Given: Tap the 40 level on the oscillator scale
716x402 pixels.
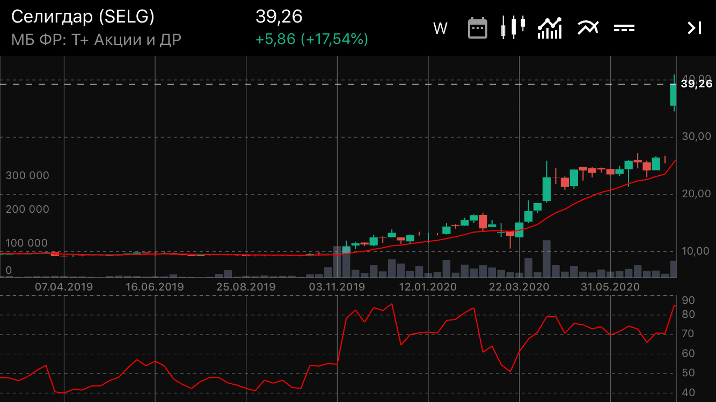Looking at the screenshot, I should pos(689,393).
